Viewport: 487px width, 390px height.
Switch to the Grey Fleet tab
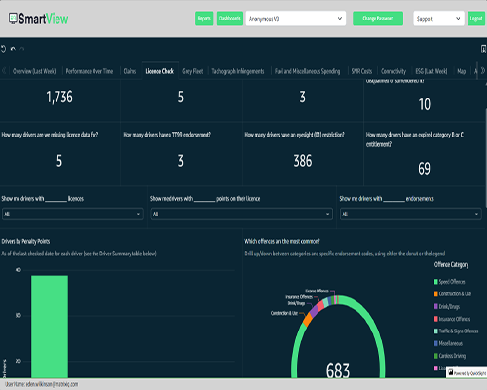point(193,71)
